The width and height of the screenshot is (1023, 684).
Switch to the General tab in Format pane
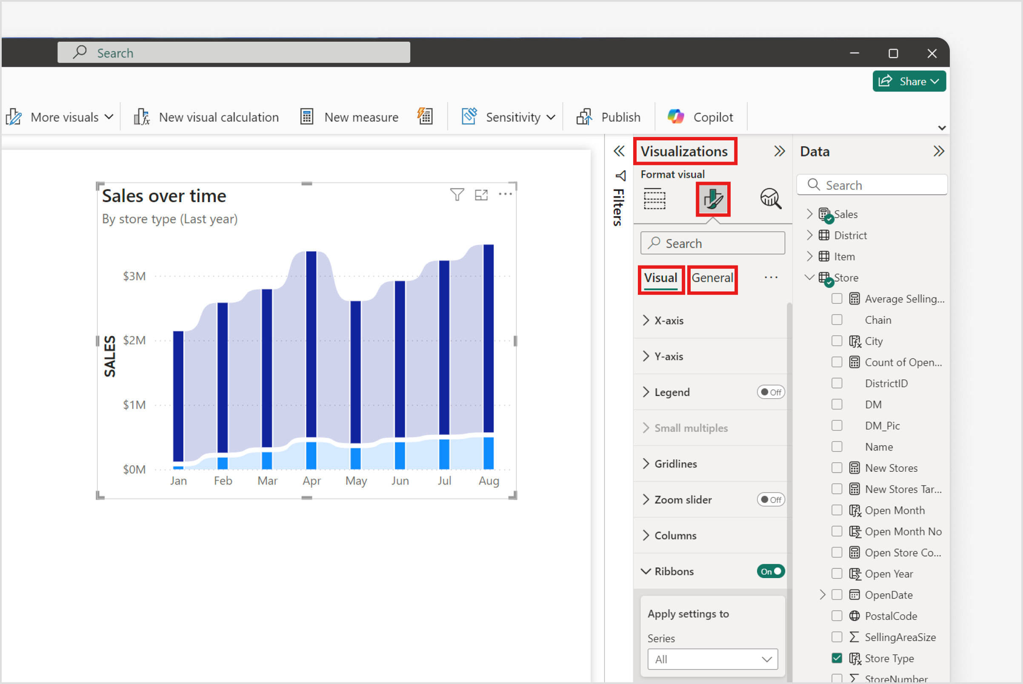(712, 278)
